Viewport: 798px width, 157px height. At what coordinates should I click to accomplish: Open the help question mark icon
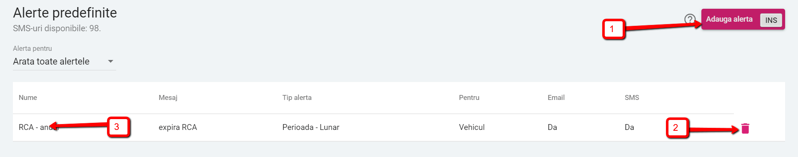pyautogui.click(x=690, y=19)
